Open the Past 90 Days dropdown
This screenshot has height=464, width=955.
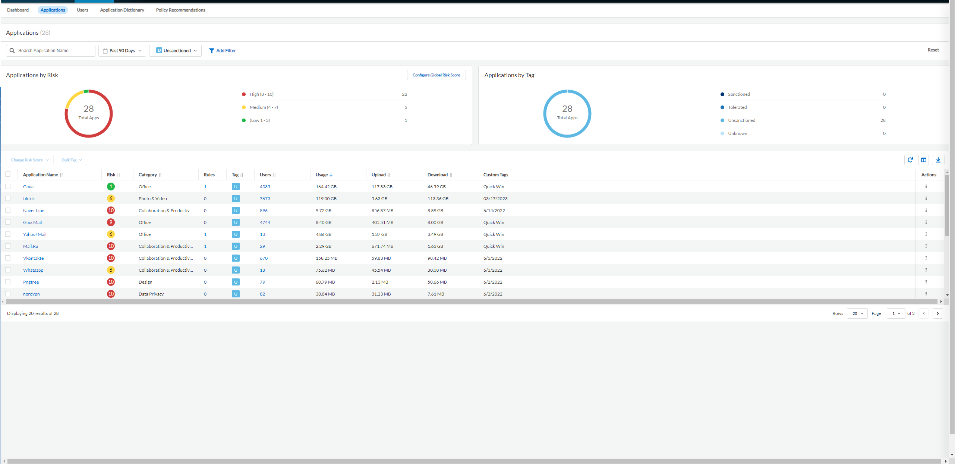pos(122,51)
